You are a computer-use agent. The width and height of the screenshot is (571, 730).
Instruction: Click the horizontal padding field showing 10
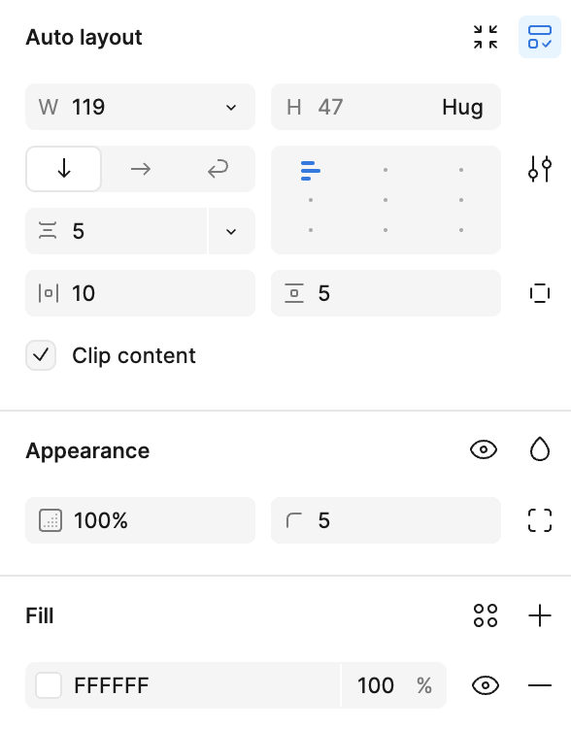click(140, 293)
